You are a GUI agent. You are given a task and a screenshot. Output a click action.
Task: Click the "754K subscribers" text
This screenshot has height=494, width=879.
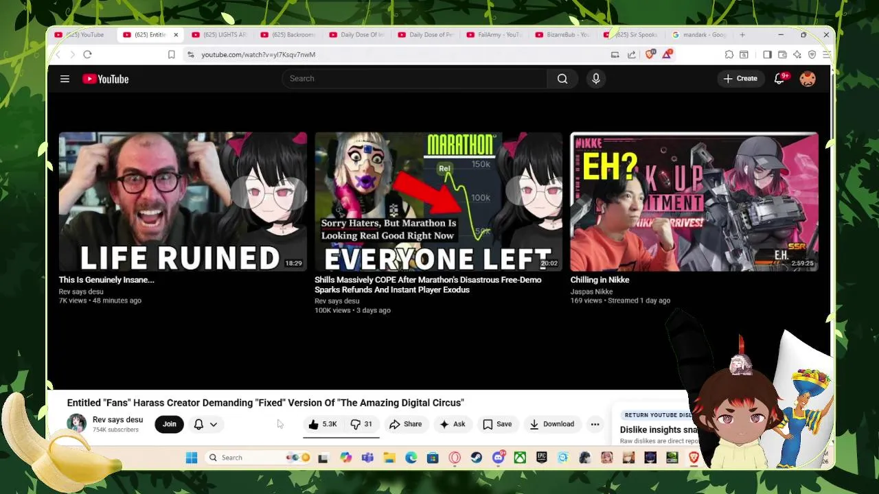click(115, 430)
